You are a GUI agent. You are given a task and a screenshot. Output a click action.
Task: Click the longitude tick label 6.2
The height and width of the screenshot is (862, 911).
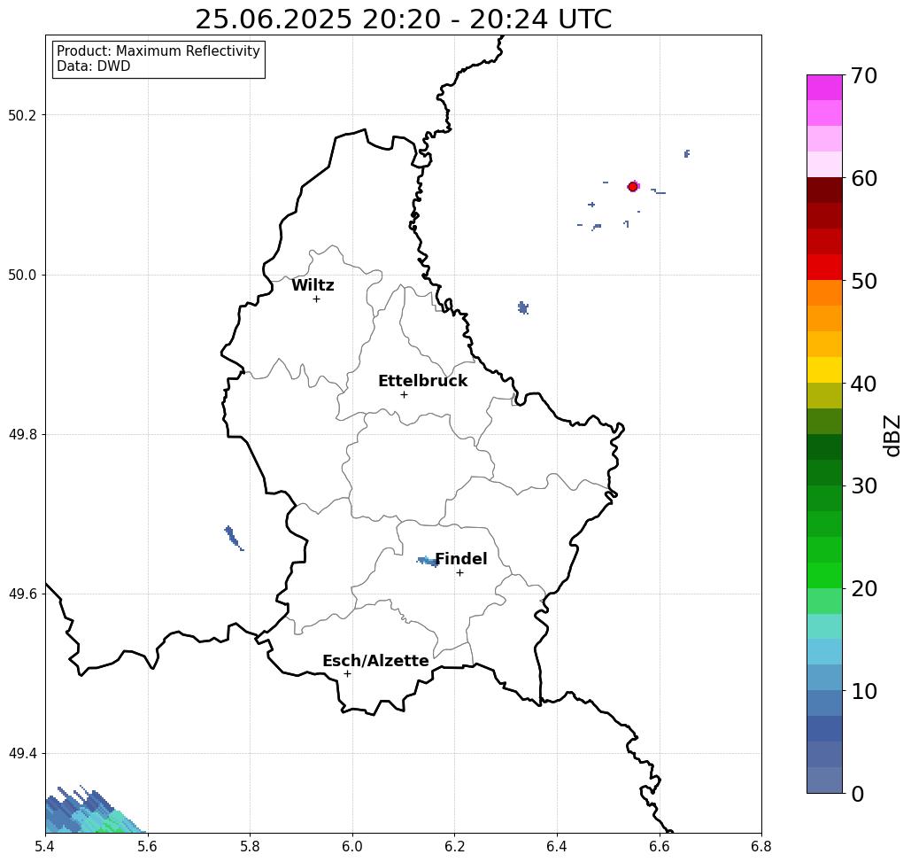tap(454, 846)
